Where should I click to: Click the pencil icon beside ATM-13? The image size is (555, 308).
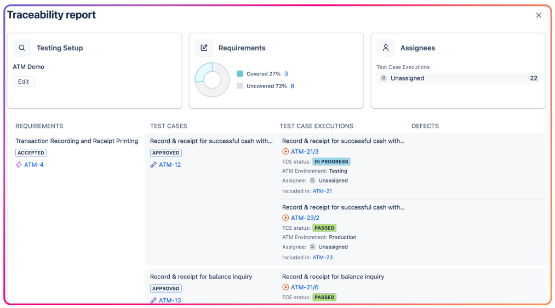[x=153, y=300]
